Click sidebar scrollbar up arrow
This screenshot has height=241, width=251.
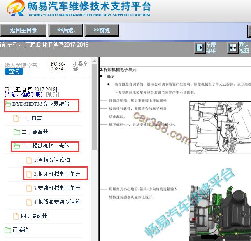click(x=95, y=61)
